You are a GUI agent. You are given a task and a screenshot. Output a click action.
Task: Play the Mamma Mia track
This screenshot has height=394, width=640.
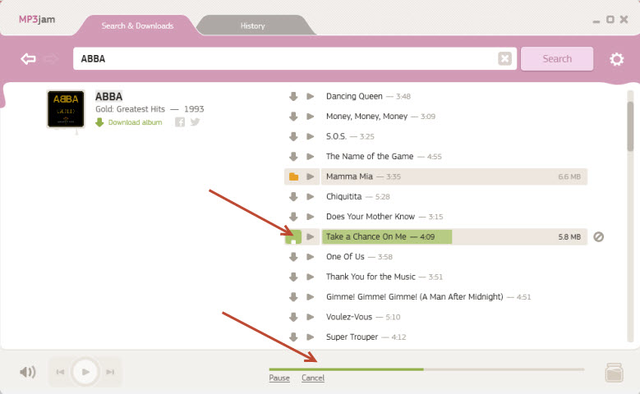click(x=311, y=176)
